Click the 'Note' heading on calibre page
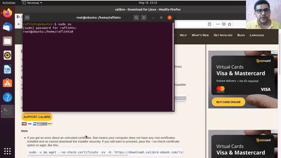 25,131
